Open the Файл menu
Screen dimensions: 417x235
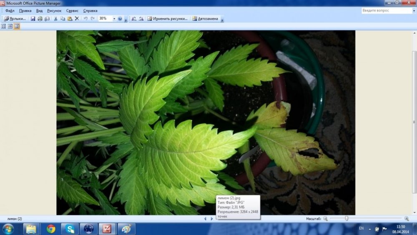coord(10,11)
